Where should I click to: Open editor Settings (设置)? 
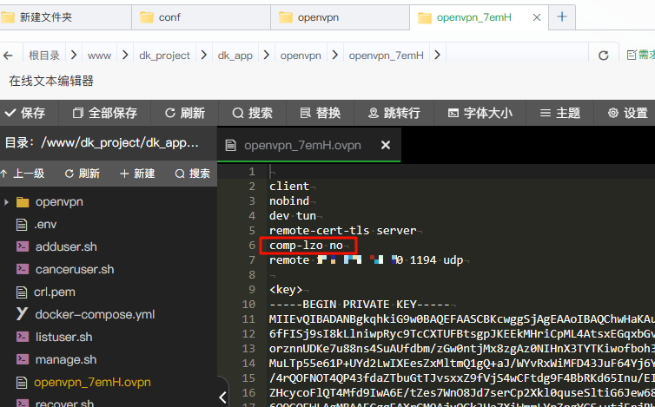tap(627, 113)
